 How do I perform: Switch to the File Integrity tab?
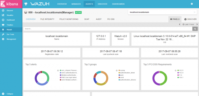tap(47, 19)
